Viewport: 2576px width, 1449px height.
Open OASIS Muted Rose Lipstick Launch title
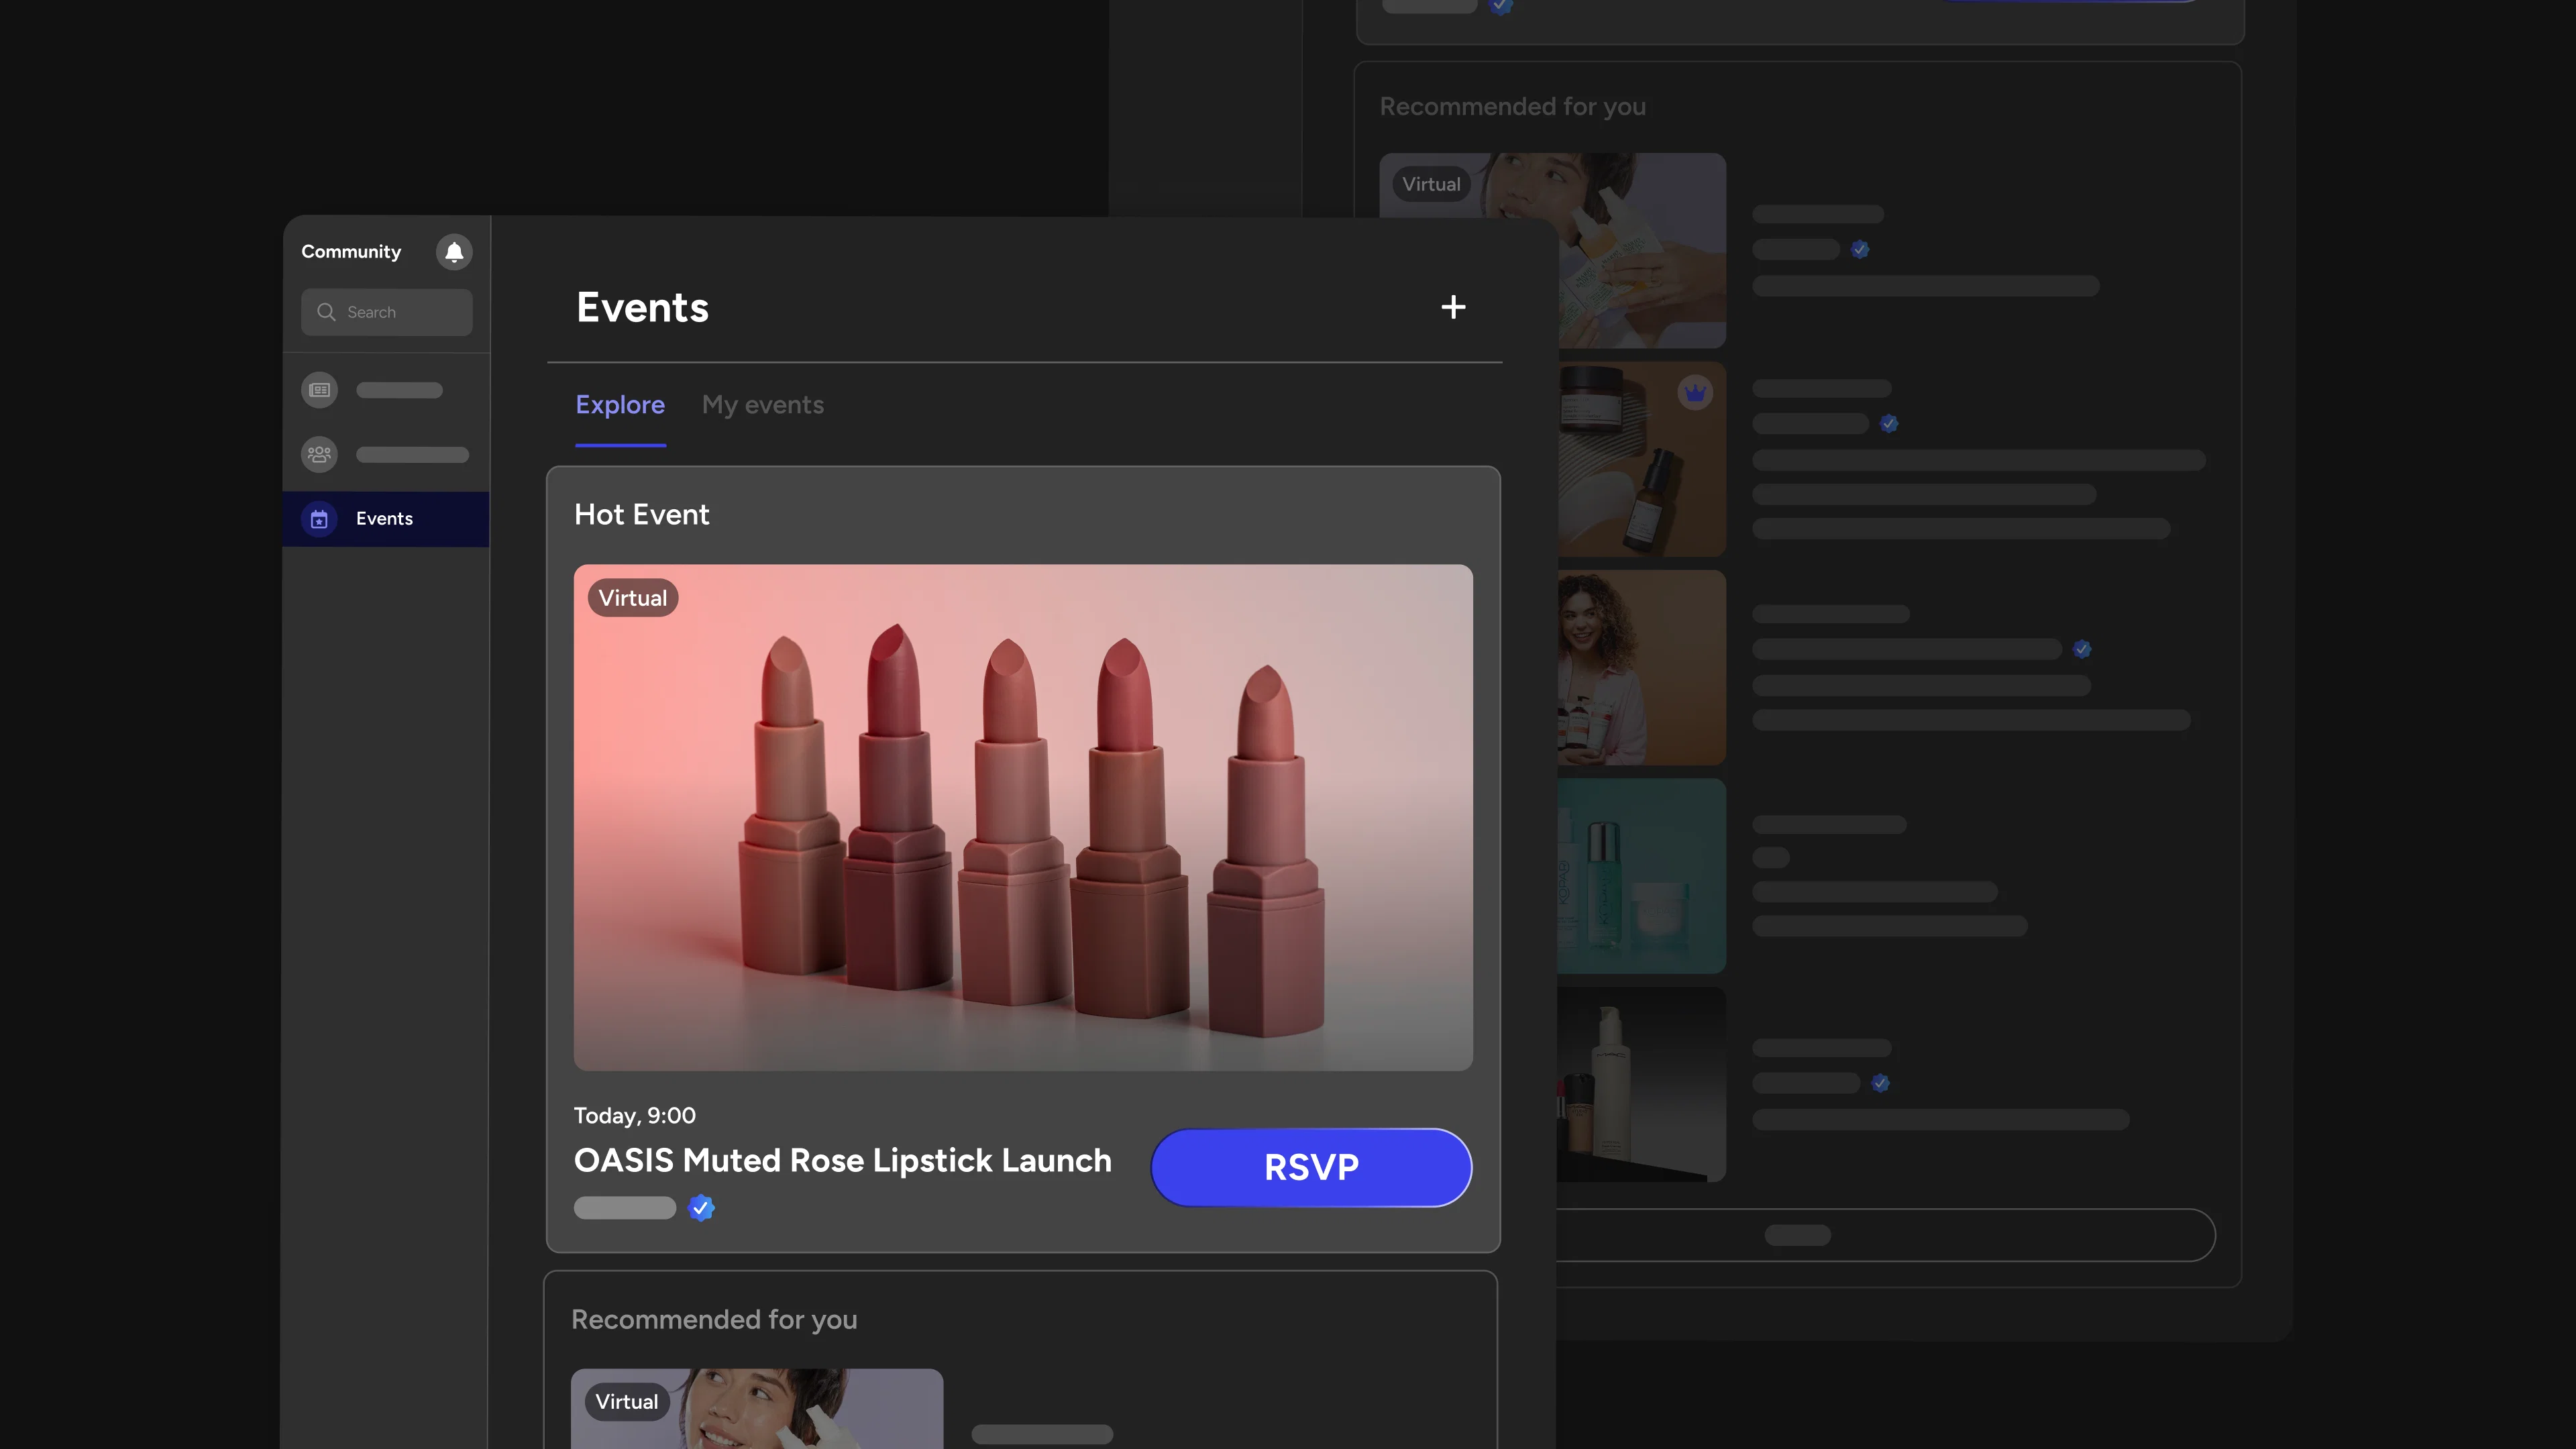(x=842, y=1160)
